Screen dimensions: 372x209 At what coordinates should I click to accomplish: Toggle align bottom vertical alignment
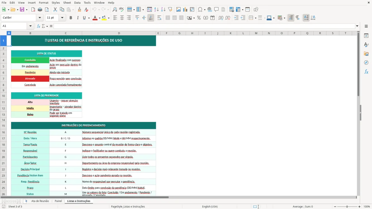click(x=151, y=18)
